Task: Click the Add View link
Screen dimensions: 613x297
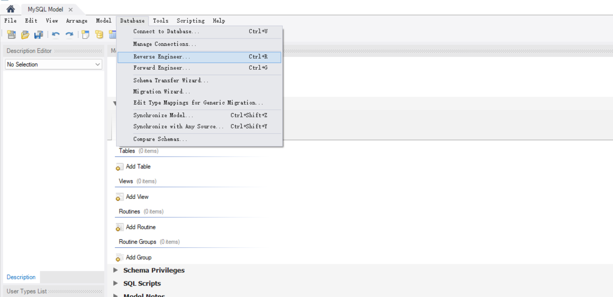Action: pos(137,197)
